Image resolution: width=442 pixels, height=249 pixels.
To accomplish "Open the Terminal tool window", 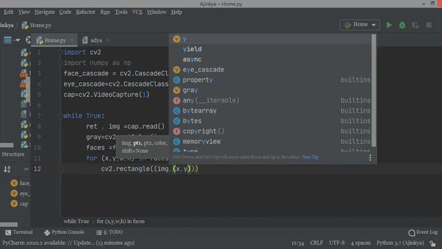I will pyautogui.click(x=19, y=232).
